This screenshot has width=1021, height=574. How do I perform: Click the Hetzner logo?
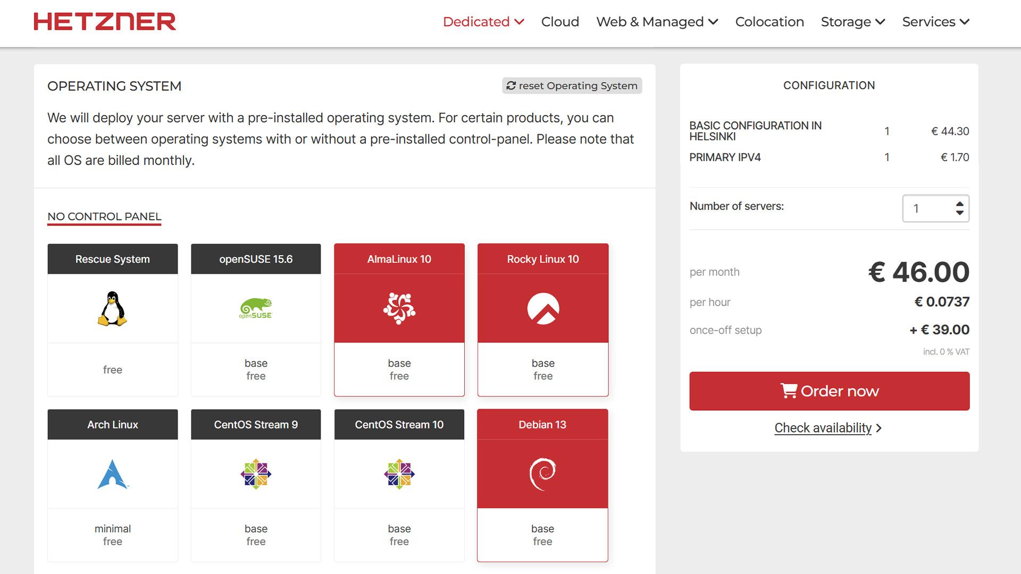105,22
